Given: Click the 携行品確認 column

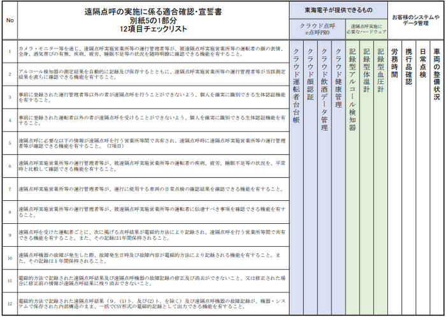Looking at the screenshot, I should pyautogui.click(x=409, y=177).
